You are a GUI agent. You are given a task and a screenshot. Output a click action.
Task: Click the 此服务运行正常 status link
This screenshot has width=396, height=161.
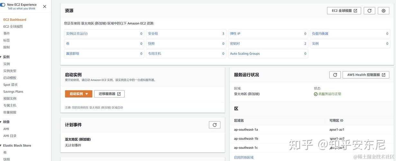[327, 94]
